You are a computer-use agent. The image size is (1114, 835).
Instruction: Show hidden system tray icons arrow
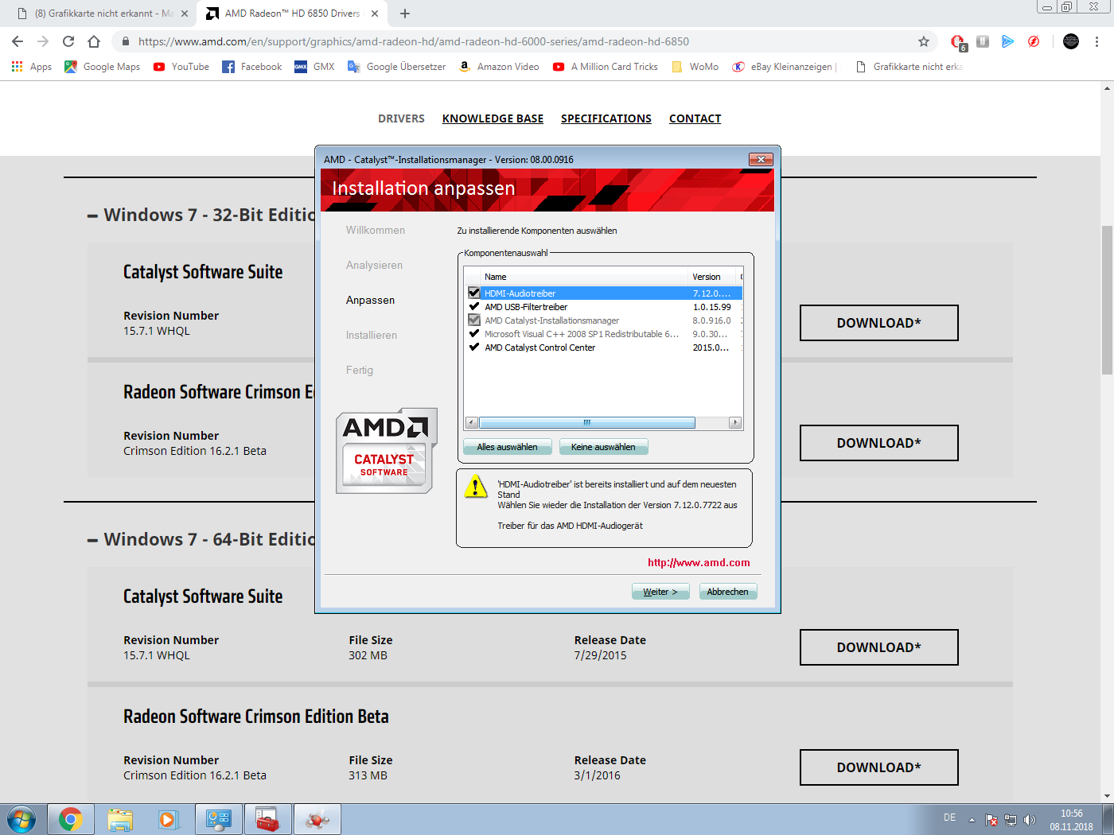point(972,820)
